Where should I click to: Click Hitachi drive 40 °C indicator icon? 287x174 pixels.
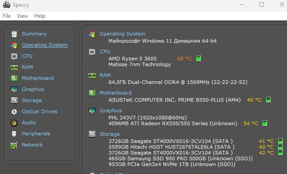point(280,146)
